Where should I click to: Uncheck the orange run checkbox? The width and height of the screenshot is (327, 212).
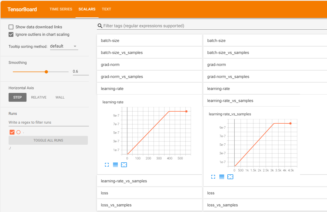12,132
